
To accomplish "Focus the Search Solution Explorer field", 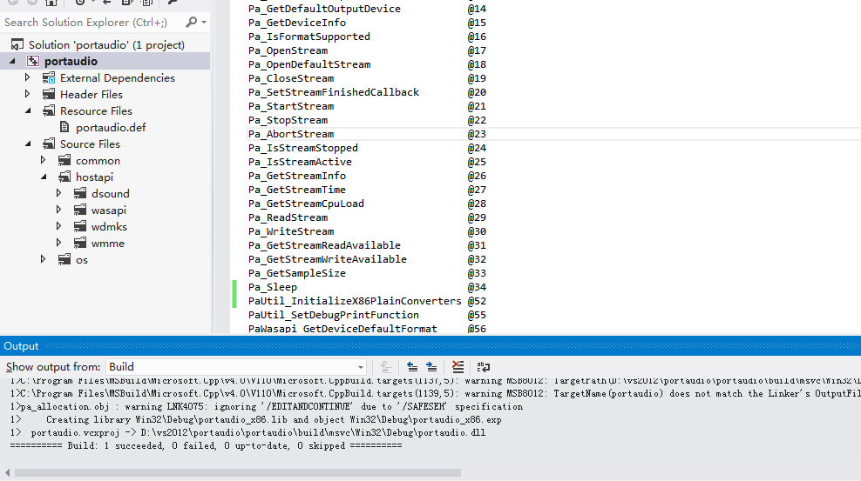I will [x=92, y=22].
